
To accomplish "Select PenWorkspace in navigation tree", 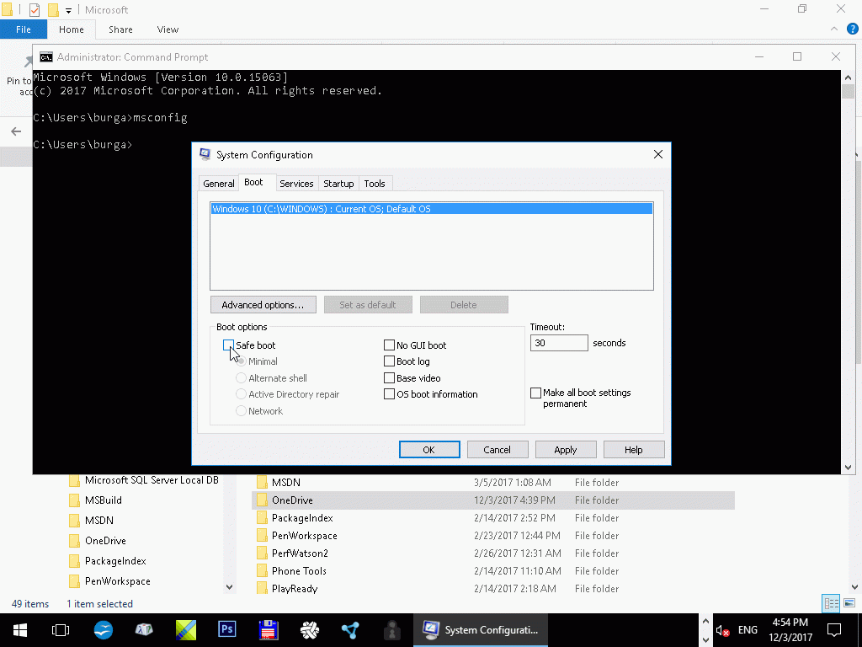I will (118, 581).
